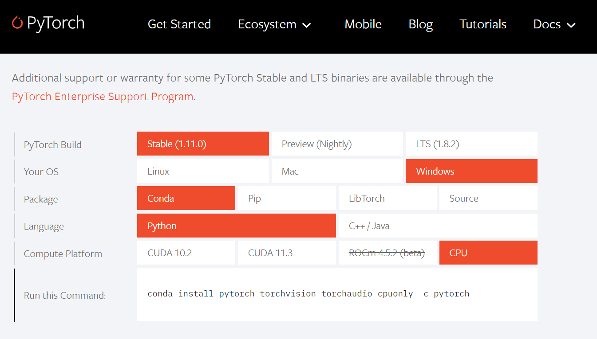Select the Preview (Nightly) build

(x=337, y=144)
